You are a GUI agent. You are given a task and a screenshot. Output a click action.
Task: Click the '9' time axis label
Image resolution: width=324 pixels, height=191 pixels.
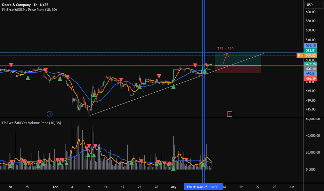click(x=89, y=187)
